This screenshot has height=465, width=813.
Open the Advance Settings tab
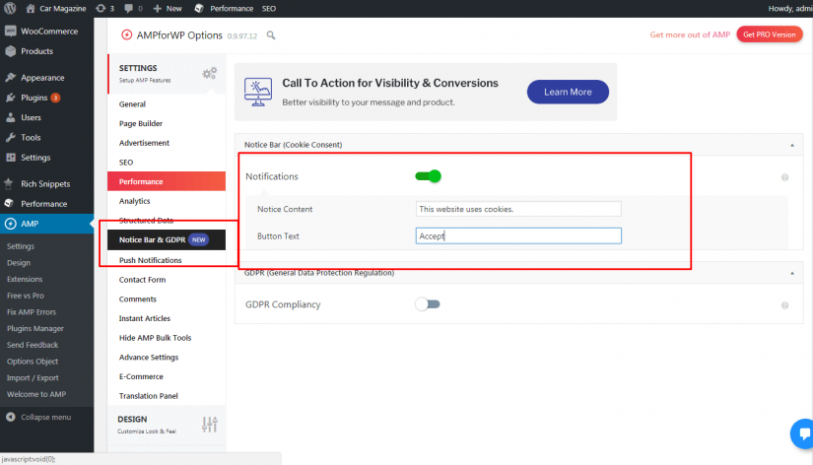[149, 358]
